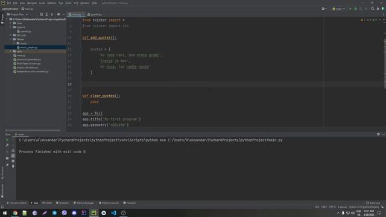386x217 pixels.
Task: Click the Windows Start button
Action: 5,213
